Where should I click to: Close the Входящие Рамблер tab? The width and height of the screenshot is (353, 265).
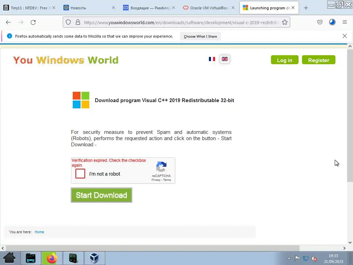[x=173, y=8]
